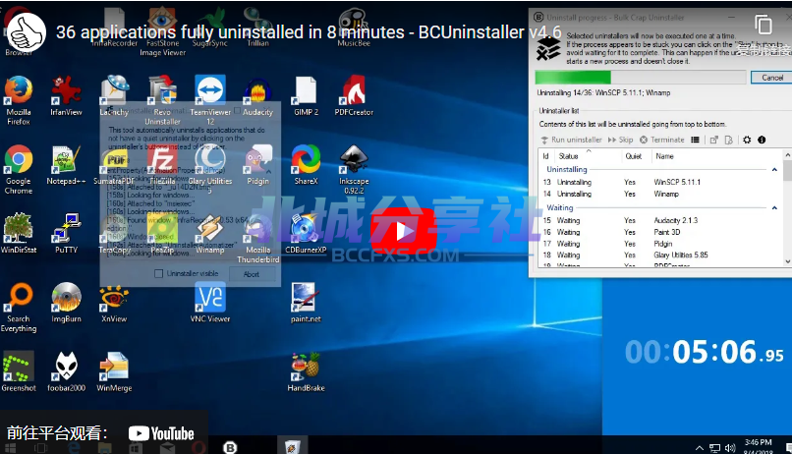Select the Notepad++ desktop icon
This screenshot has height=454, width=792.
click(66, 165)
